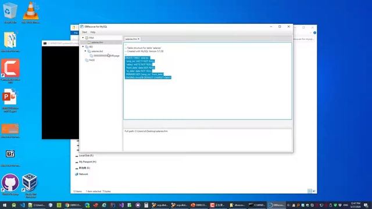Click the Full path text in lower pane

[146, 131]
